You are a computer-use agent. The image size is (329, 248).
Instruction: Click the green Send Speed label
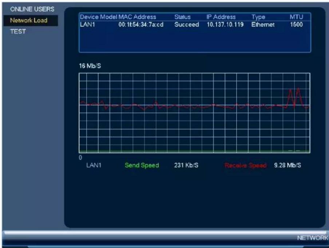(x=142, y=165)
